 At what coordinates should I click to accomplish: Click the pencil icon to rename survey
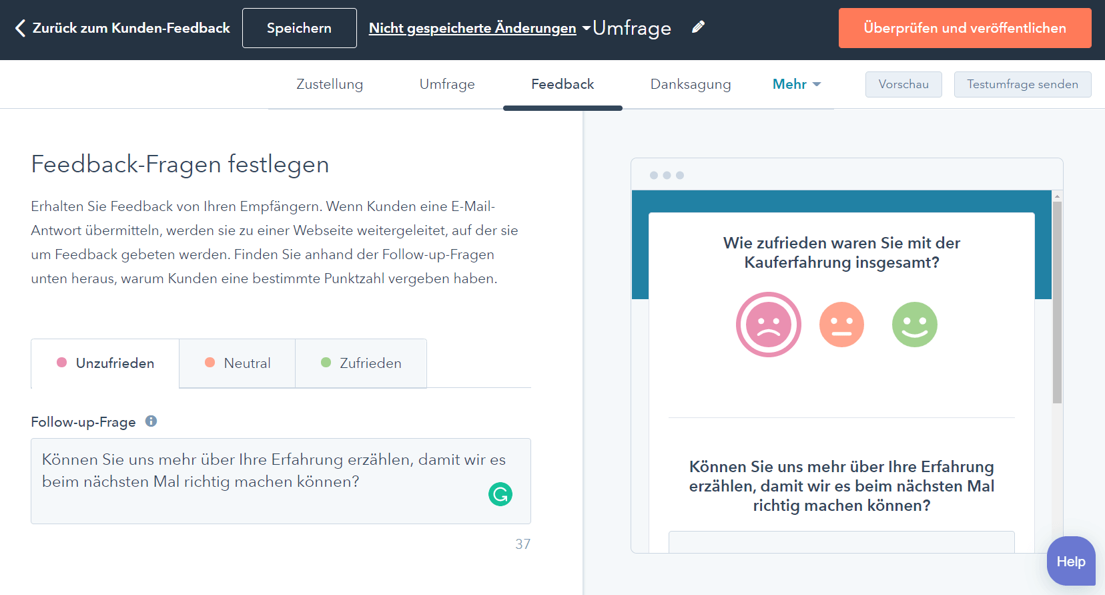pos(698,27)
